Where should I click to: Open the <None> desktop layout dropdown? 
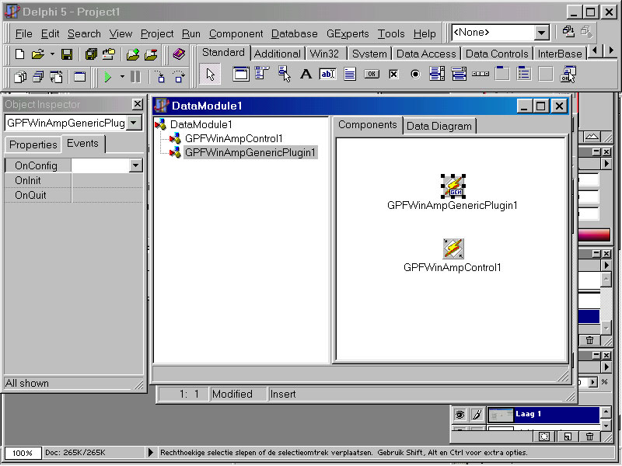[541, 33]
